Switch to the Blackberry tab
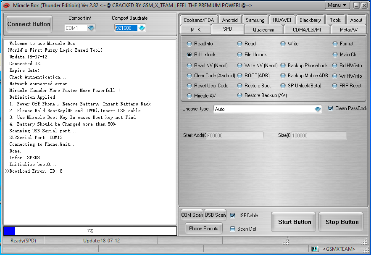 310,20
